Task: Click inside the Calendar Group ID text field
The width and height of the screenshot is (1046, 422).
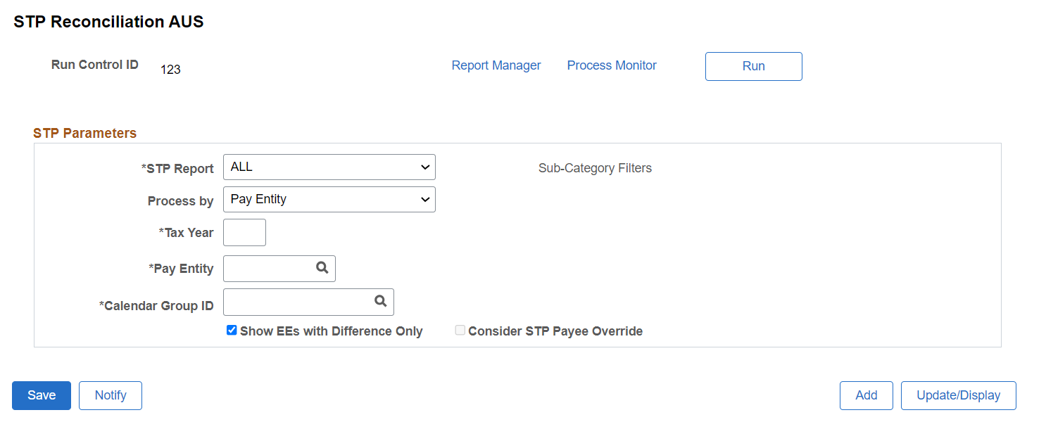Action: pyautogui.click(x=298, y=302)
